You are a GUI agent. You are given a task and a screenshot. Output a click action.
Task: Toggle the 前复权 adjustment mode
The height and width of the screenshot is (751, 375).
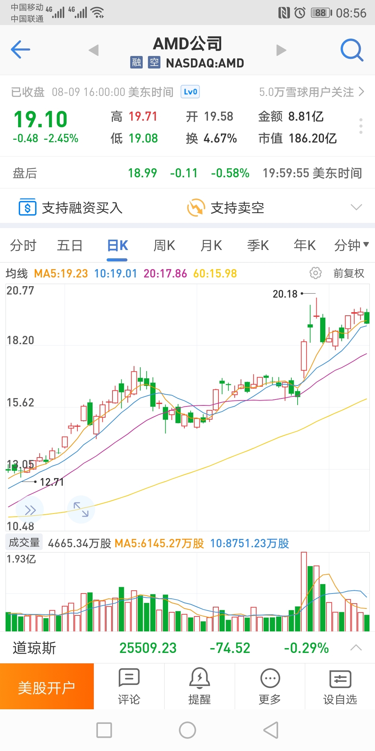coord(349,273)
